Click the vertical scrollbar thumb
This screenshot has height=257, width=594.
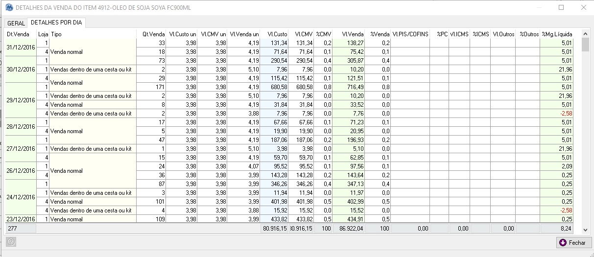(x=585, y=45)
